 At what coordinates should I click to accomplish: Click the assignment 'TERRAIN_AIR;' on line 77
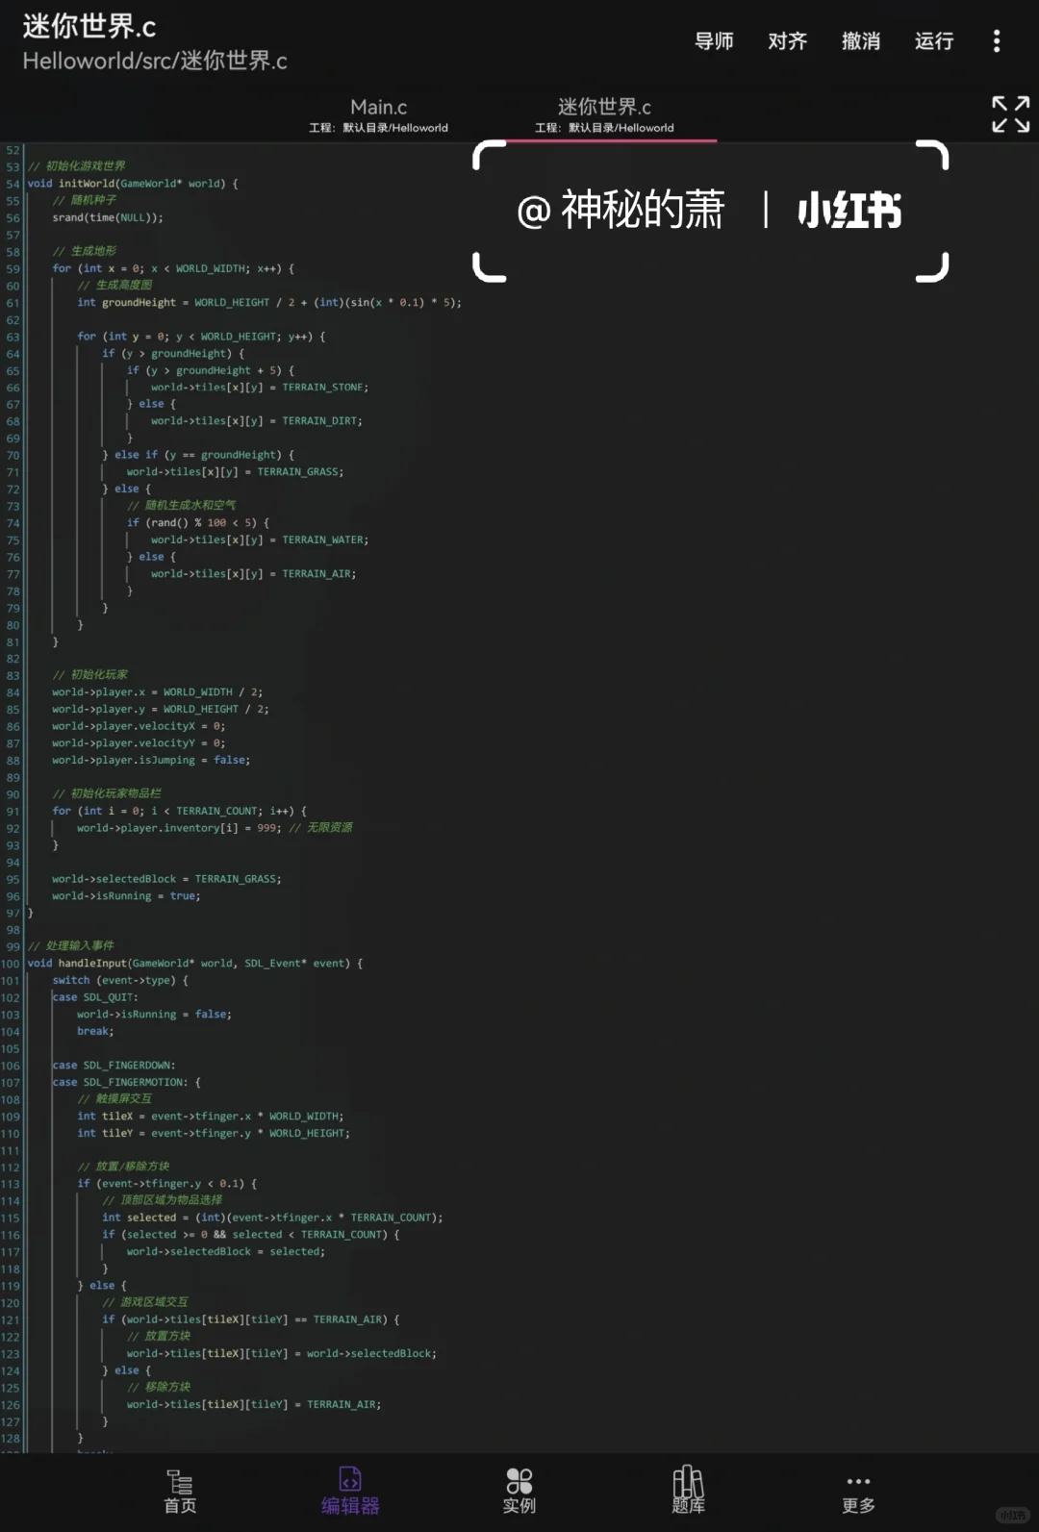point(319,574)
